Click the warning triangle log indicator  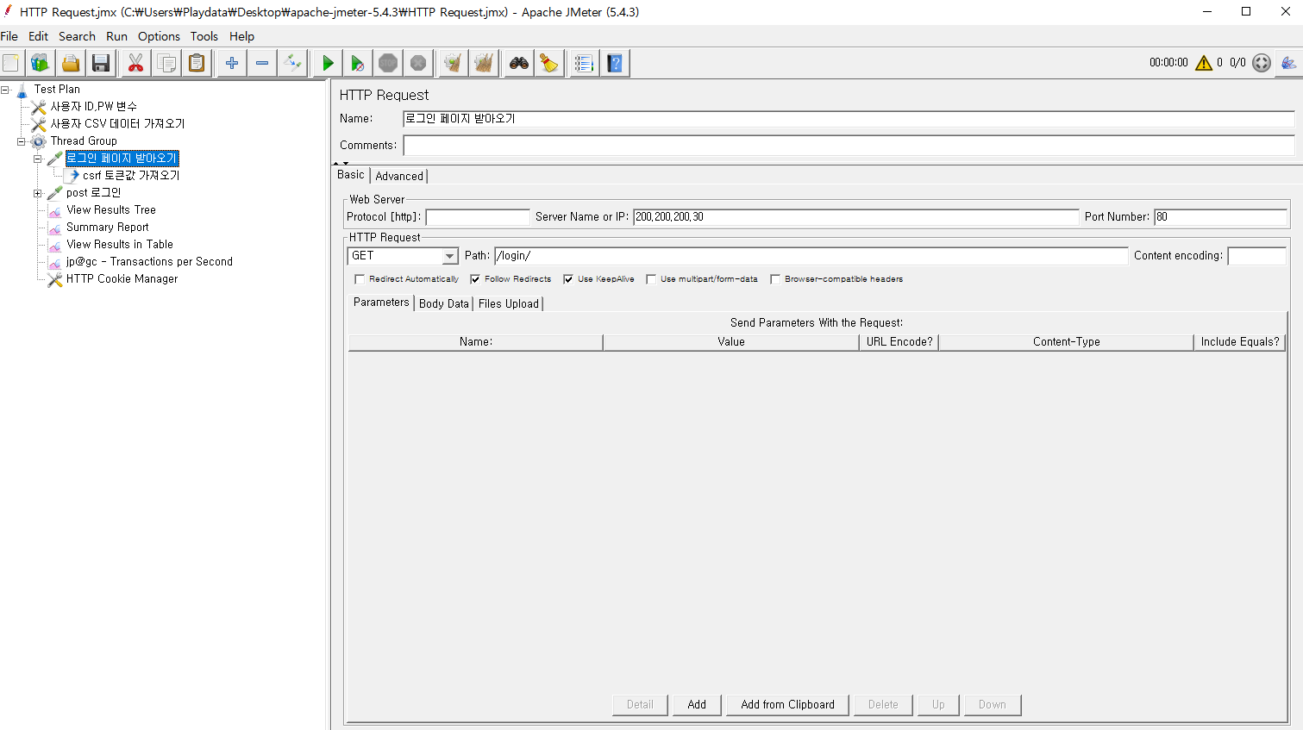(1204, 63)
